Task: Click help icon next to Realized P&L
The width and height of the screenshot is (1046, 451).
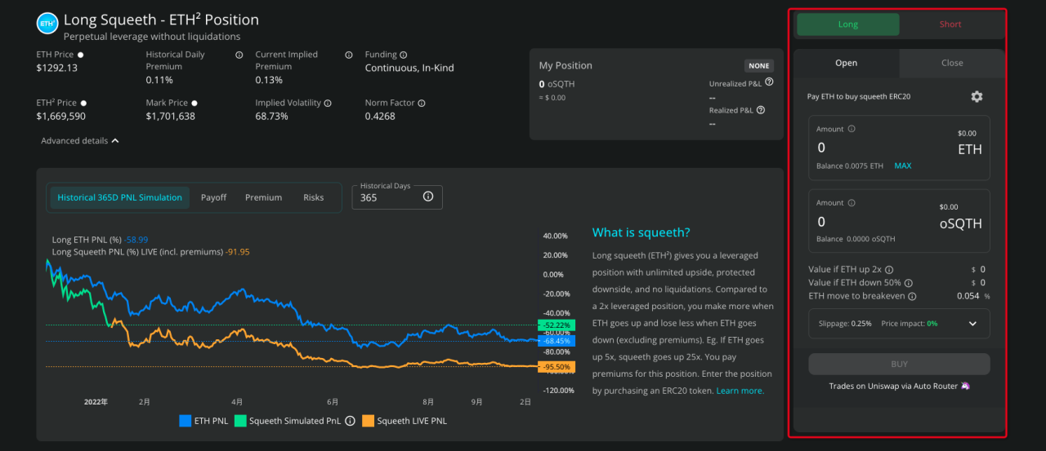Action: [761, 110]
